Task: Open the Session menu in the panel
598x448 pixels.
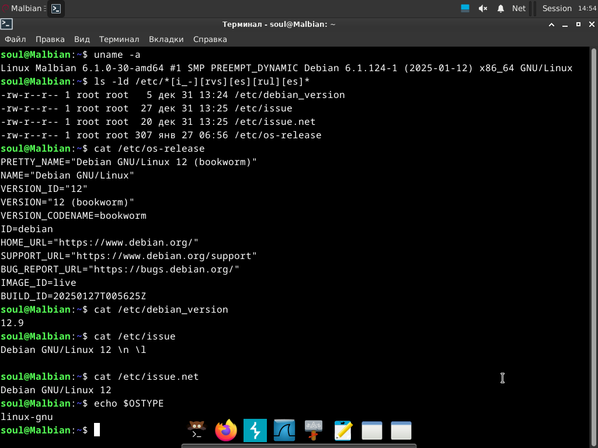Action: 557,8
